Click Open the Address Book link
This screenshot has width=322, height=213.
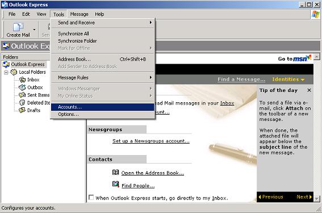153,173
